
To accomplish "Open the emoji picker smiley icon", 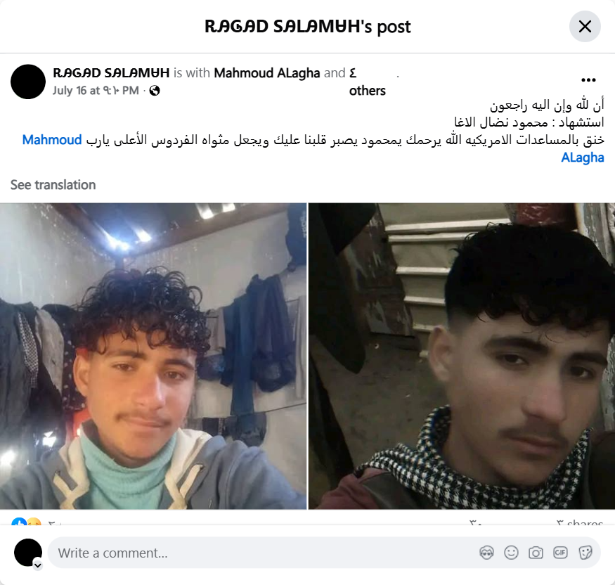I will point(511,553).
